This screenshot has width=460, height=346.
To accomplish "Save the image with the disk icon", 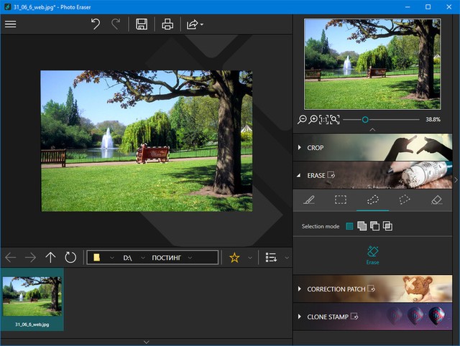I will tap(142, 24).
